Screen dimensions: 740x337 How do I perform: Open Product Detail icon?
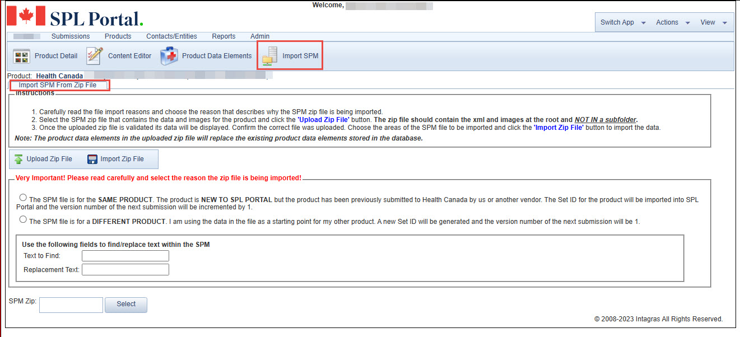click(22, 56)
